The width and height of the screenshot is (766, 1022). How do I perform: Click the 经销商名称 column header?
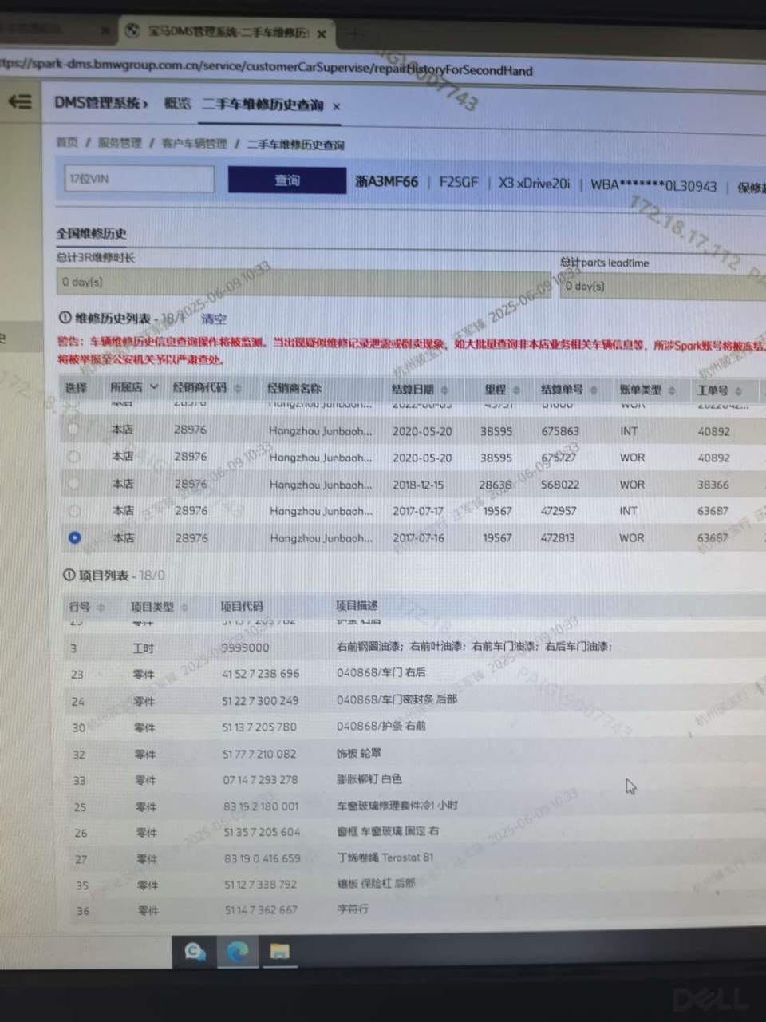click(x=294, y=388)
